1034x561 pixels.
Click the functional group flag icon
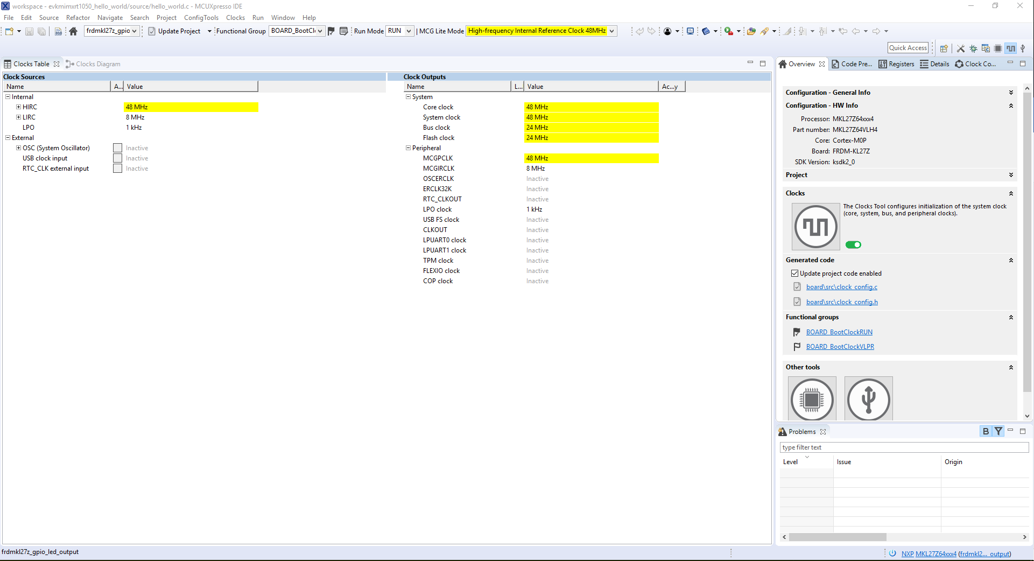[331, 31]
